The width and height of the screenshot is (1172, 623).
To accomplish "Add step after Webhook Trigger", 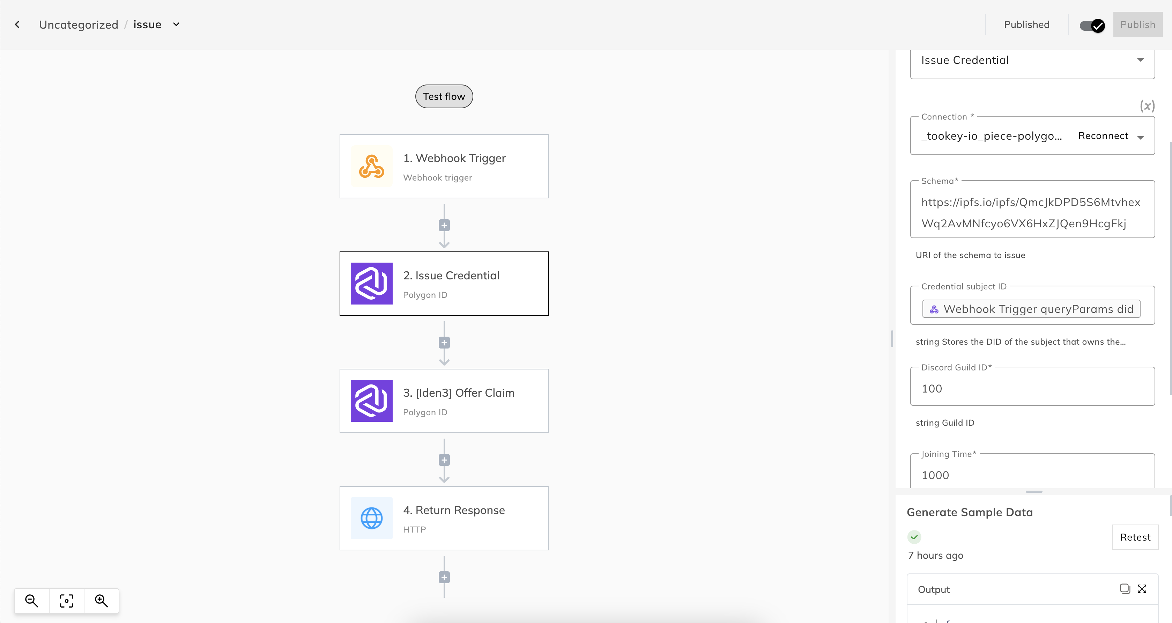I will point(444,225).
